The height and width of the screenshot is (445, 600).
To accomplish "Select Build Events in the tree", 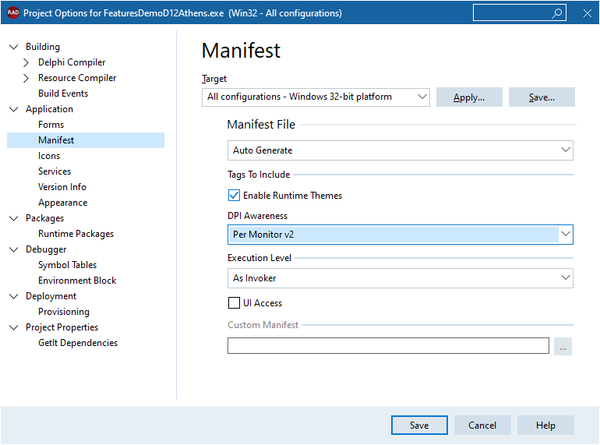I will click(x=63, y=94).
